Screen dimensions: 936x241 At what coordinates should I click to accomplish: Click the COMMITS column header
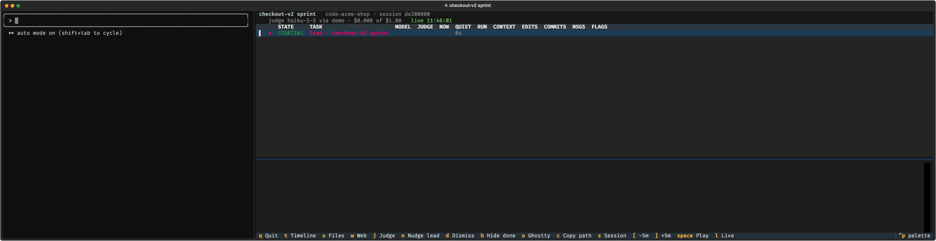coord(555,27)
